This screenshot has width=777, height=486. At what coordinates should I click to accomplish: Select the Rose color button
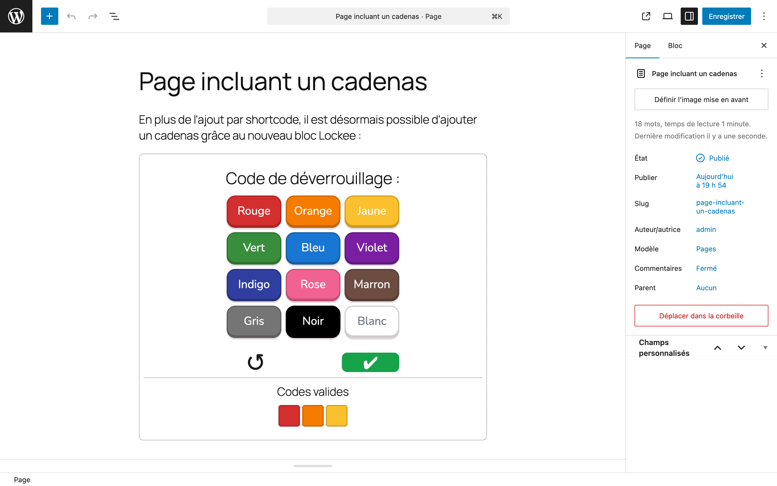(313, 285)
